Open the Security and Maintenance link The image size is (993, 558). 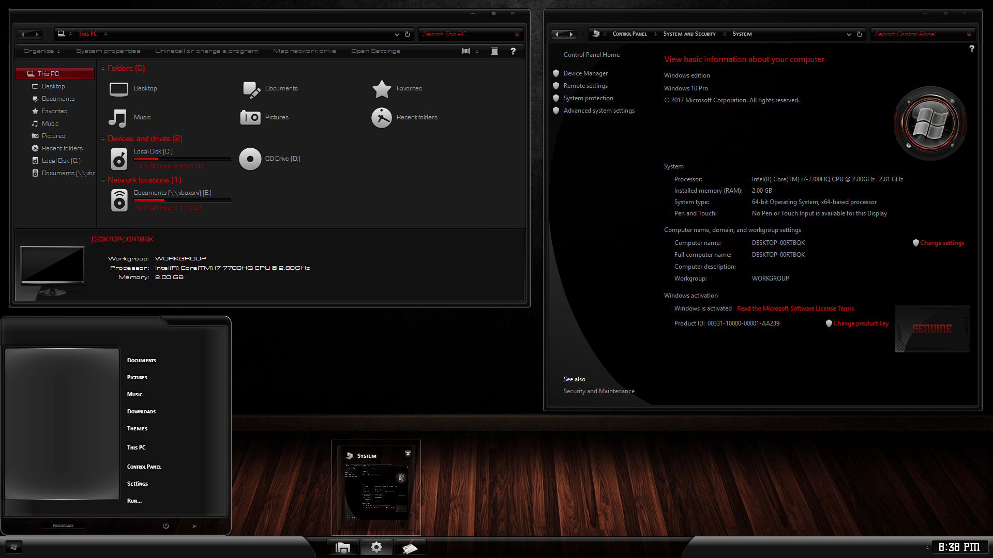[x=598, y=391]
